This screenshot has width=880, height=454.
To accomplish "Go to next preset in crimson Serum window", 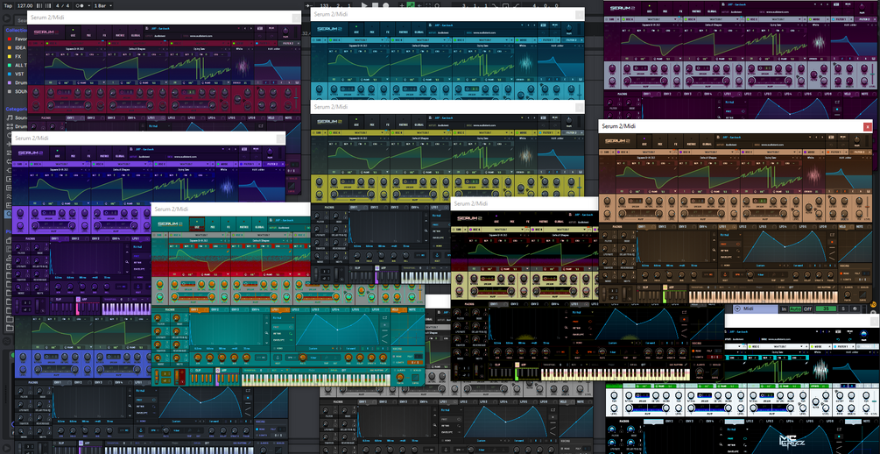I will click(251, 29).
